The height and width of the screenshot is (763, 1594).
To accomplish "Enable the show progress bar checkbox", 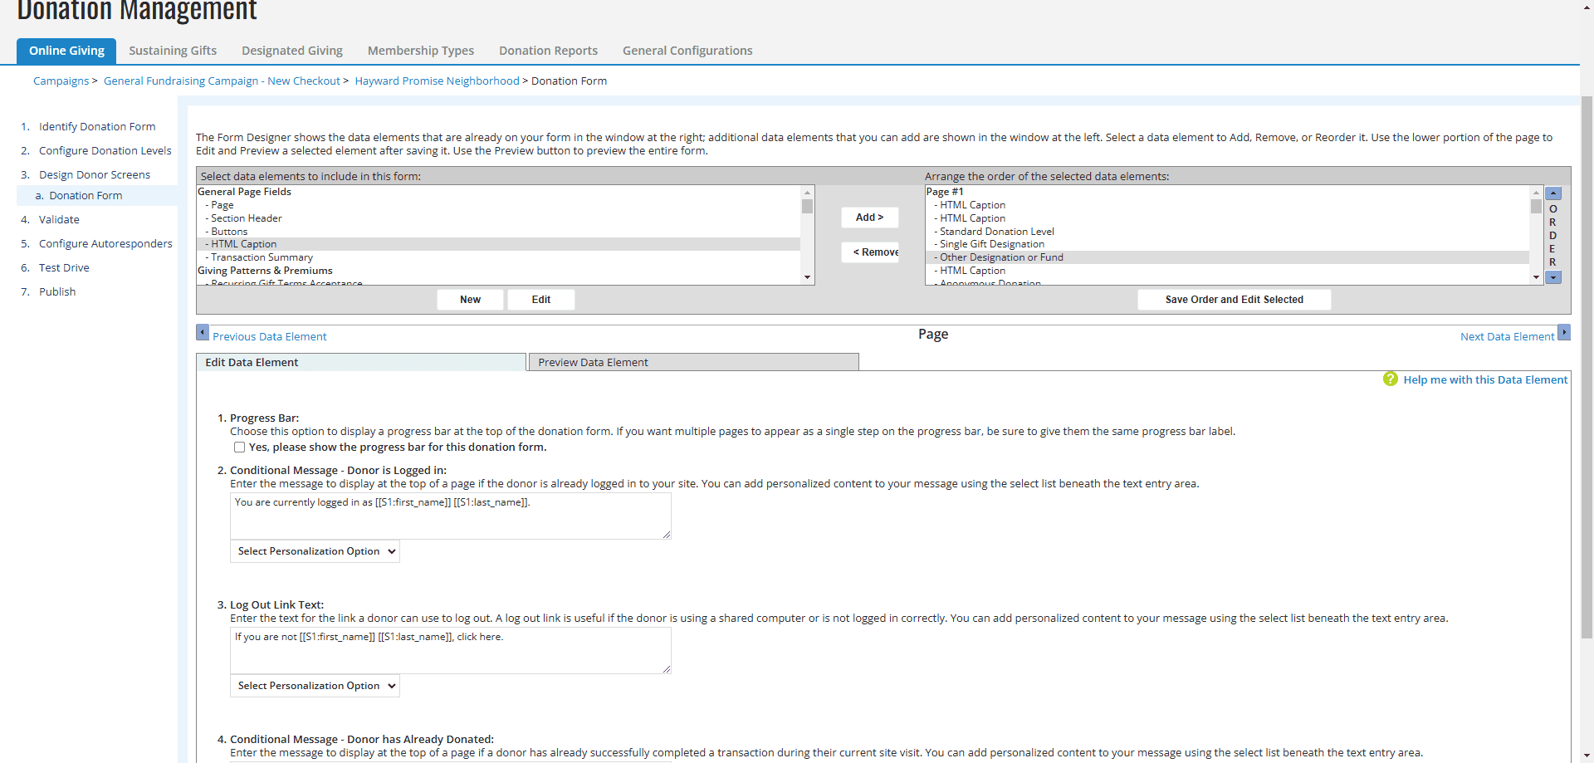I will click(x=239, y=448).
